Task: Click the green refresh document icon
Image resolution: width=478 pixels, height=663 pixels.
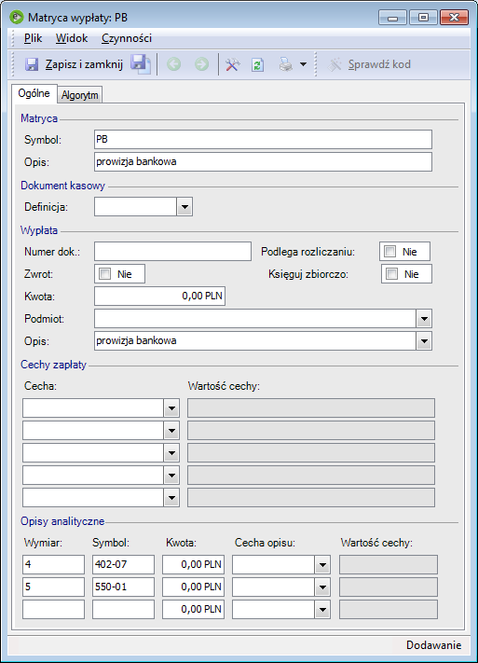Action: click(x=258, y=64)
